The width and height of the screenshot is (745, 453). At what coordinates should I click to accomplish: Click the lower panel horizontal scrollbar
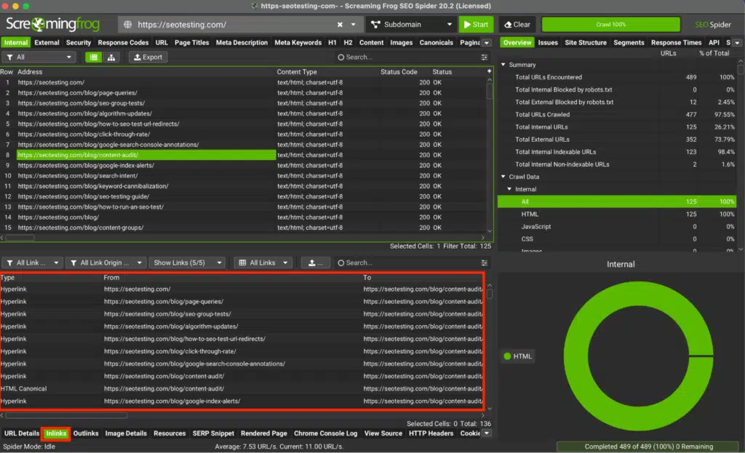(x=66, y=415)
